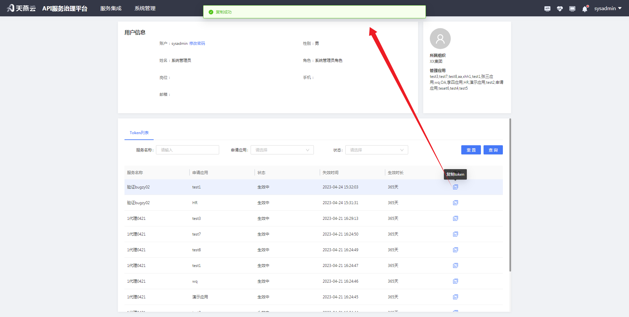Open the monitor screen icon in top bar
Viewport: 629px width, 317px height.
[x=572, y=9]
